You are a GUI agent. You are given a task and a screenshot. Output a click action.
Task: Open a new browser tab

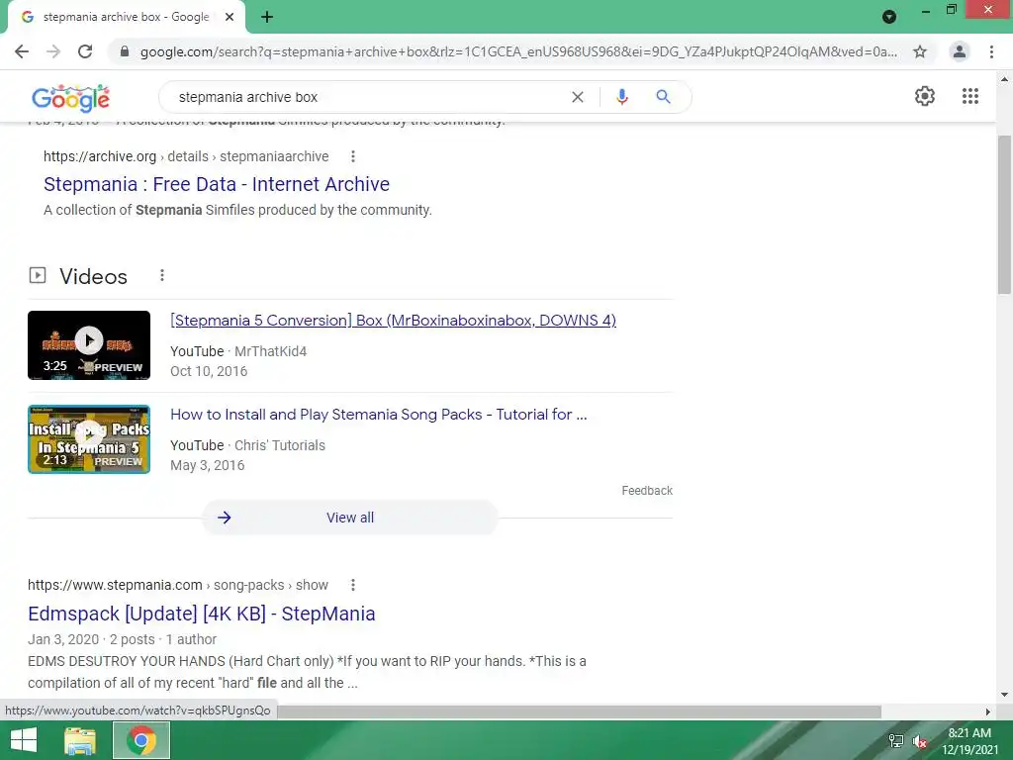coord(267,18)
